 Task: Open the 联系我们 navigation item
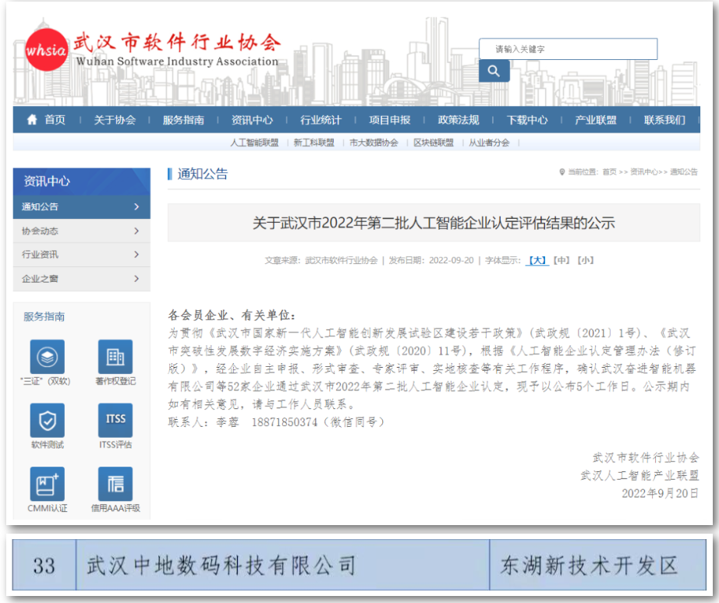point(664,120)
